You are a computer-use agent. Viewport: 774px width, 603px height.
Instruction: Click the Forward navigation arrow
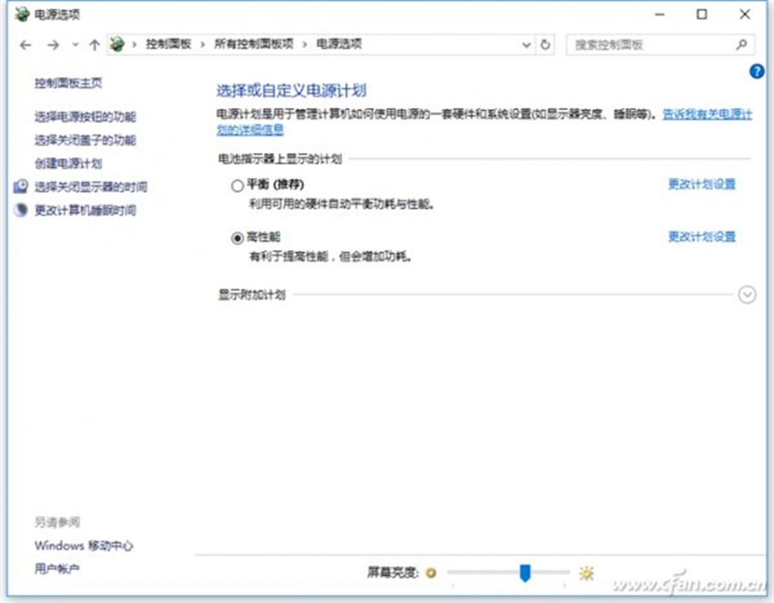point(53,45)
